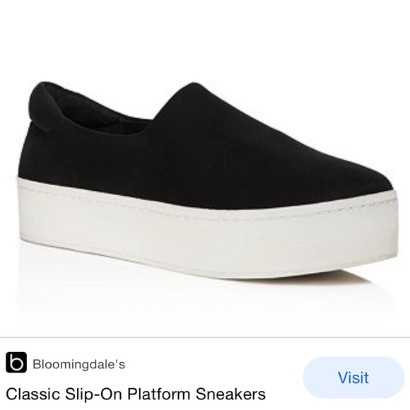The image size is (410, 410).
Task: Tap the white 'b' letter inside the logo
Action: tap(16, 363)
